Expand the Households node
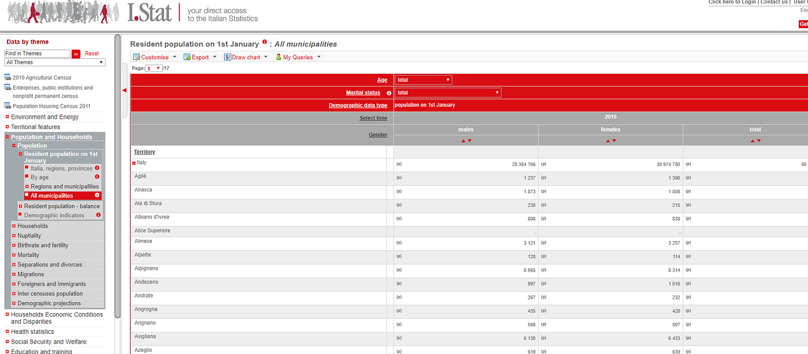Image resolution: width=808 pixels, height=354 pixels. (14, 226)
